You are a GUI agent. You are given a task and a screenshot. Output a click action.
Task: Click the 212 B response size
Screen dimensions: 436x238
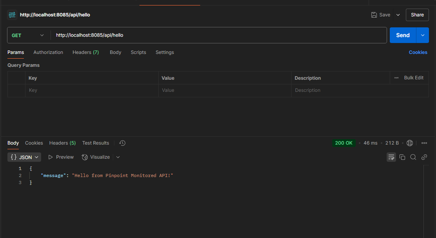pos(392,143)
